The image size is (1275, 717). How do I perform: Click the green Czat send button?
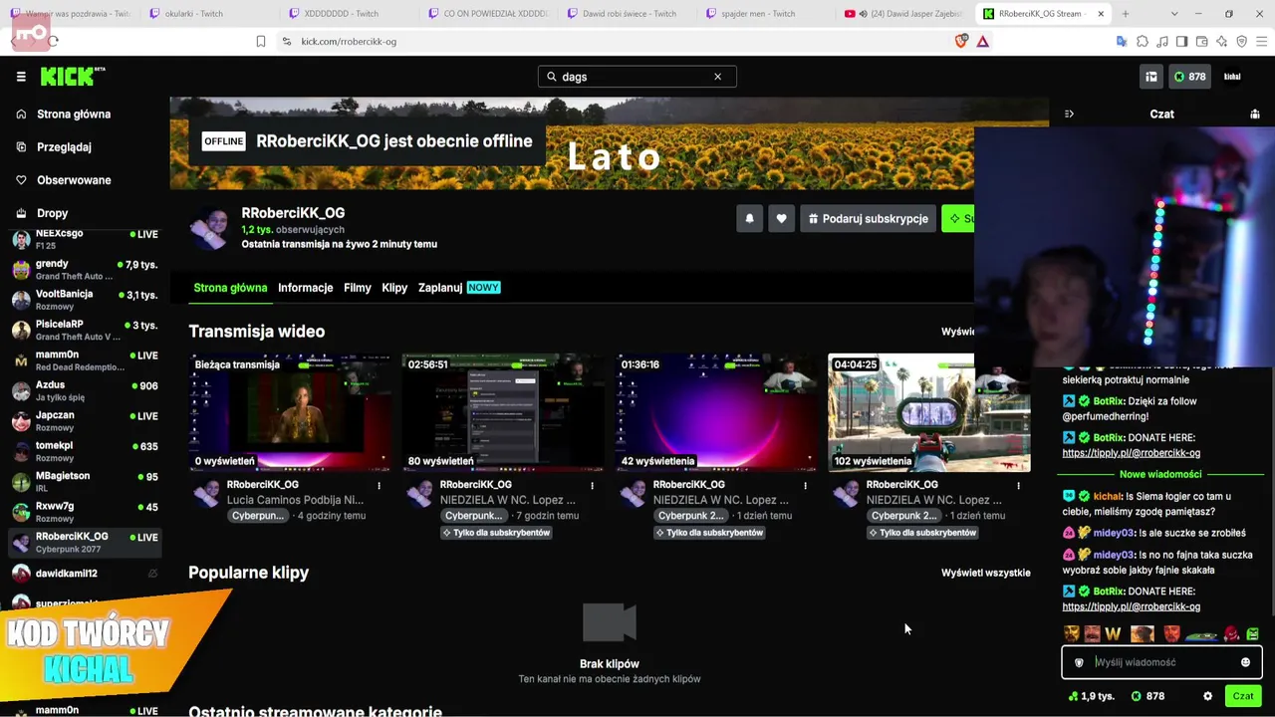(x=1243, y=696)
